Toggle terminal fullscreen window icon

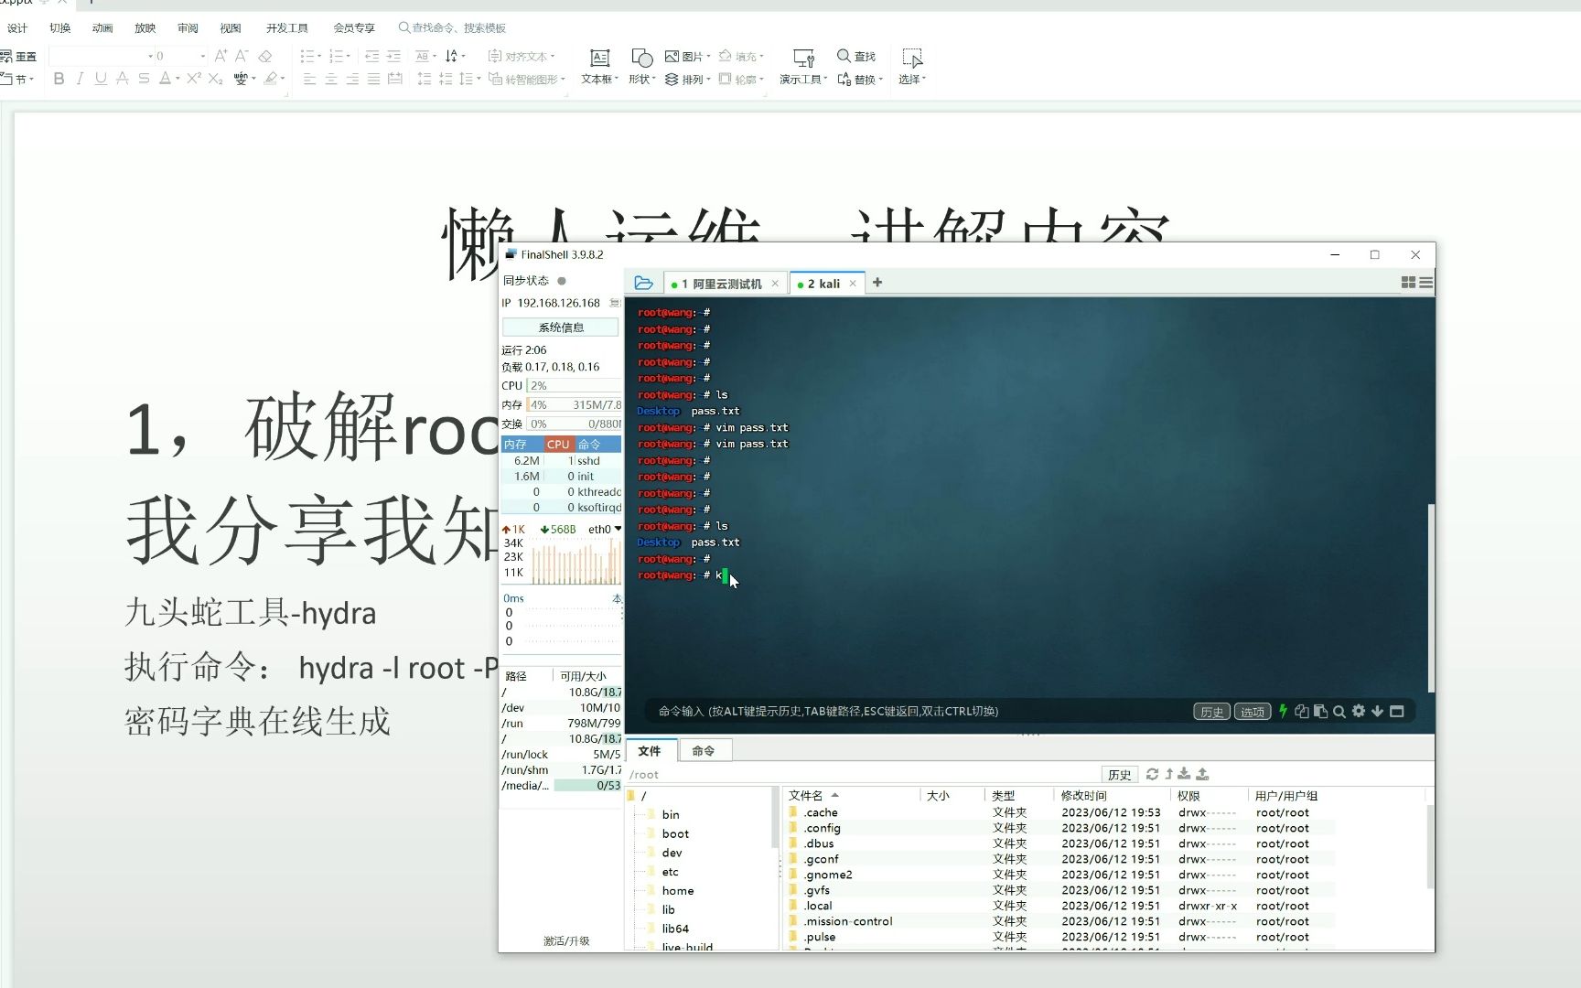click(x=1396, y=711)
